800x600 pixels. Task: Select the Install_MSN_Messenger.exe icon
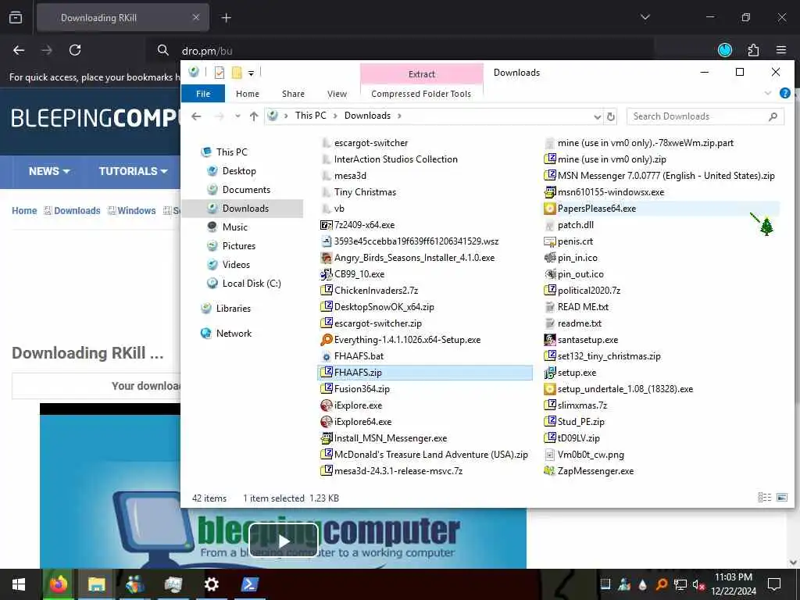[326, 438]
